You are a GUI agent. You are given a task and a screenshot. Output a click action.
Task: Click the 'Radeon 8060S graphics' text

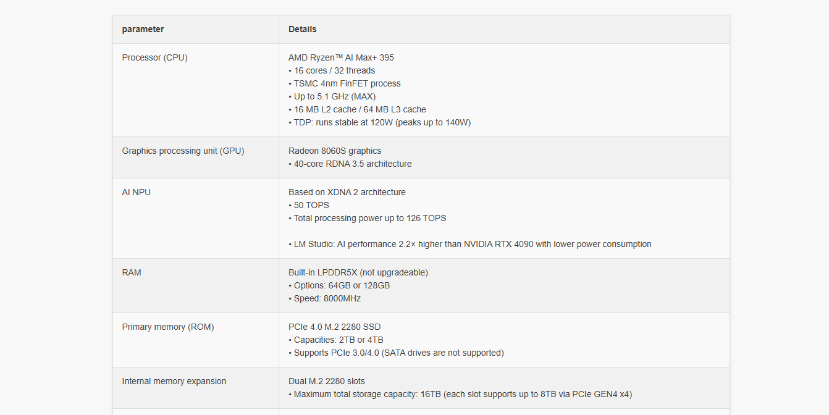click(335, 151)
